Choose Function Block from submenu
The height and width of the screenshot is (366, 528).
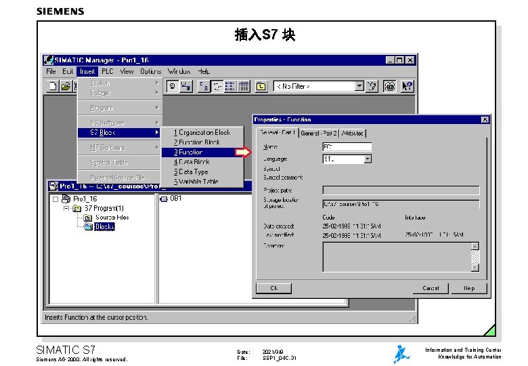(202, 142)
